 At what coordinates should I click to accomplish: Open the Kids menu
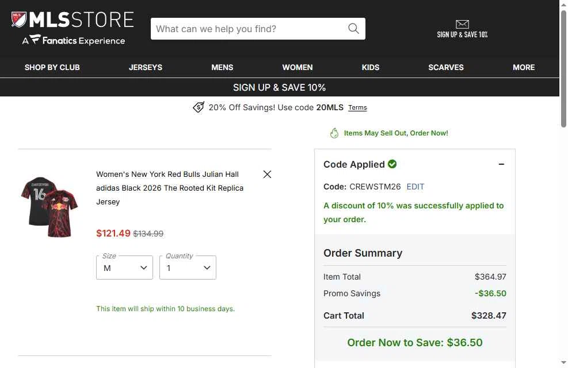(x=371, y=67)
